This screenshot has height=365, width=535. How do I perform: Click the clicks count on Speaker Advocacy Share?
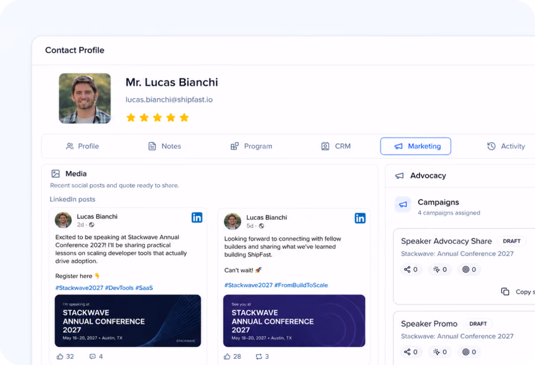pos(440,269)
